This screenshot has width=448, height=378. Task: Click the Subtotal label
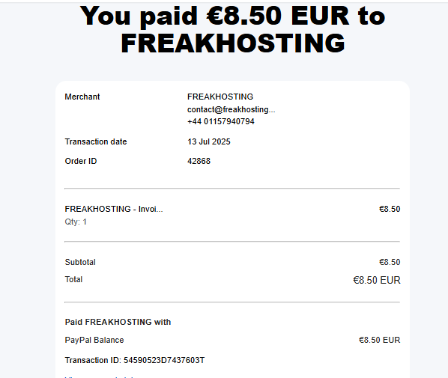(80, 262)
